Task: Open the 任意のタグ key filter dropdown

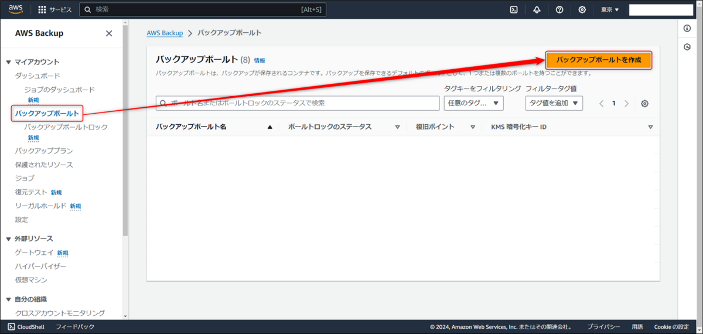Action: 473,103
